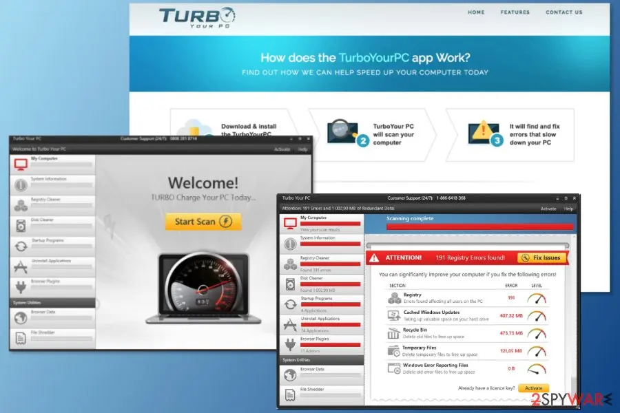This screenshot has height=413, width=620.
Task: Click Browser Plugins plug icon in scan results window
Action: point(290,345)
